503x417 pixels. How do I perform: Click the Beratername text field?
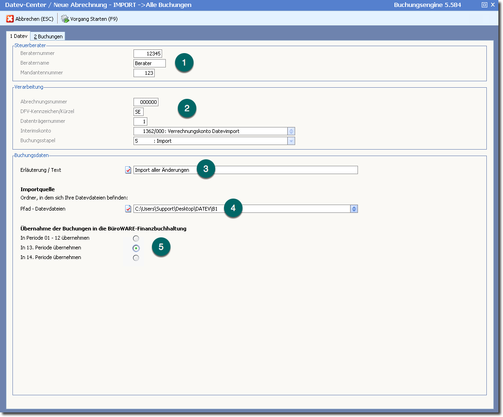click(x=149, y=63)
